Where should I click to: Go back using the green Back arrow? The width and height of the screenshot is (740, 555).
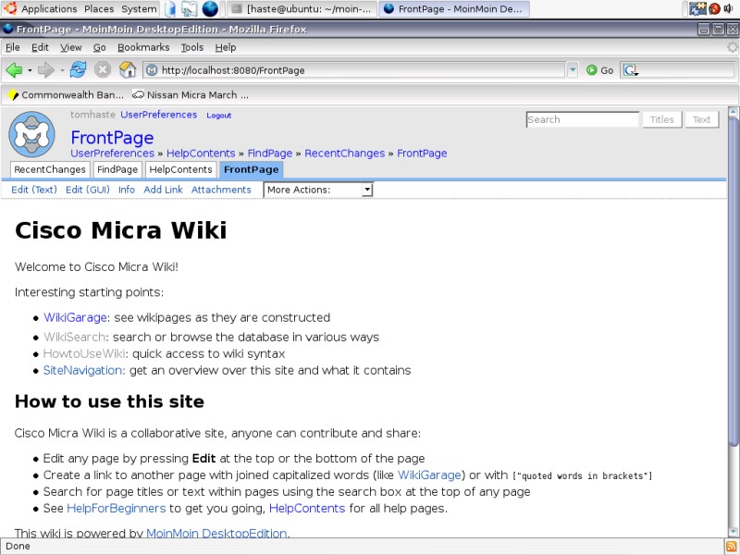pos(14,70)
